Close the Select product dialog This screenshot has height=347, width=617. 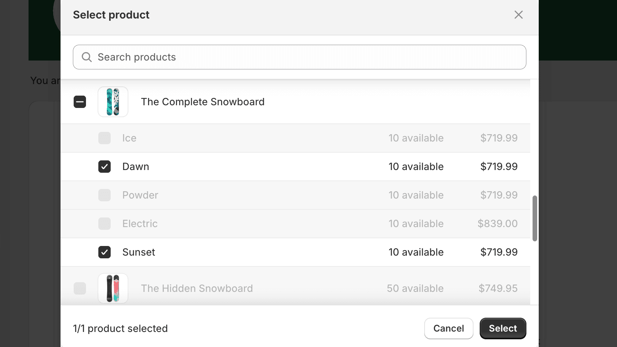(519, 15)
